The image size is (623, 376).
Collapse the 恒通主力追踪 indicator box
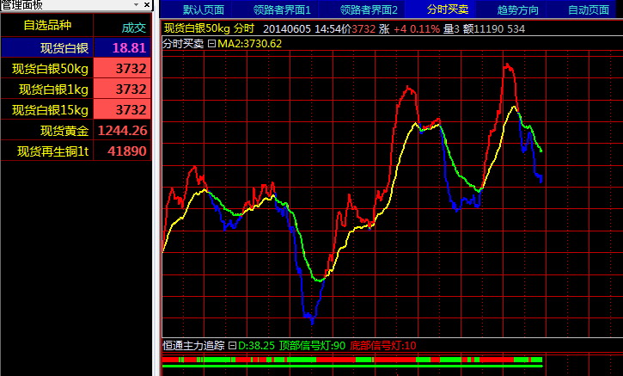click(x=232, y=345)
